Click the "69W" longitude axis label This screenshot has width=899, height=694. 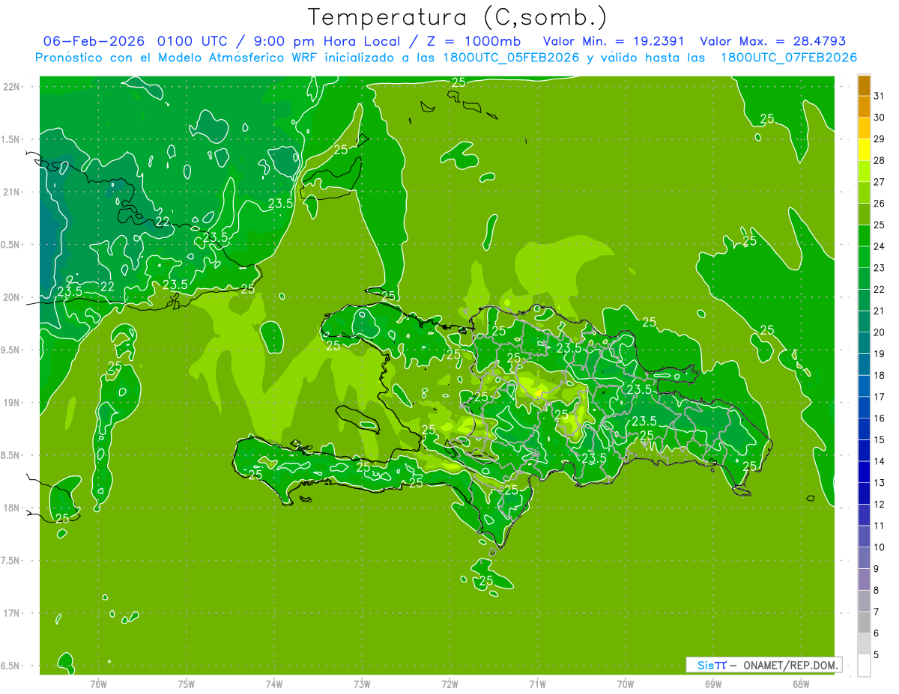click(x=713, y=684)
